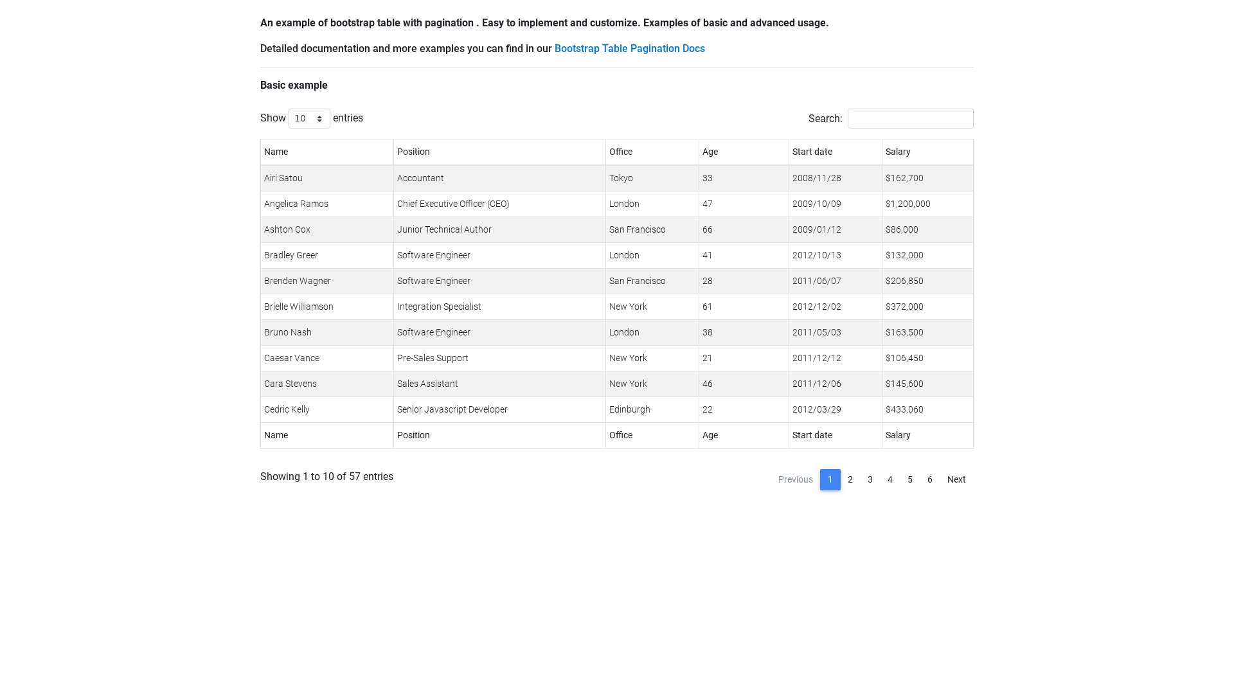Go to page 2 of results
1234x694 pixels.
coord(850,479)
